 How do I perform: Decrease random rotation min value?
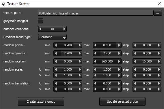(x=56, y=61)
